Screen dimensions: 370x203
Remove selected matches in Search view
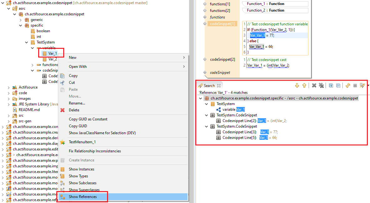point(314,85)
